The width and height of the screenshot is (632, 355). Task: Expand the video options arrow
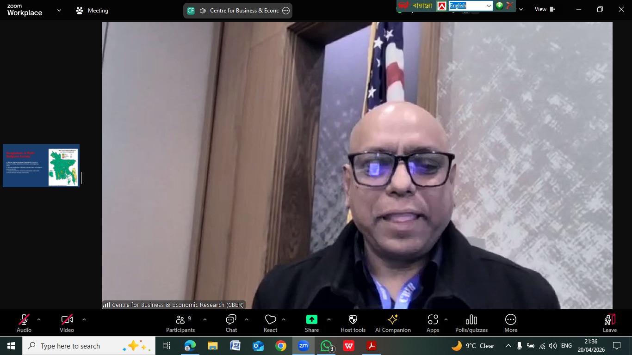click(84, 319)
